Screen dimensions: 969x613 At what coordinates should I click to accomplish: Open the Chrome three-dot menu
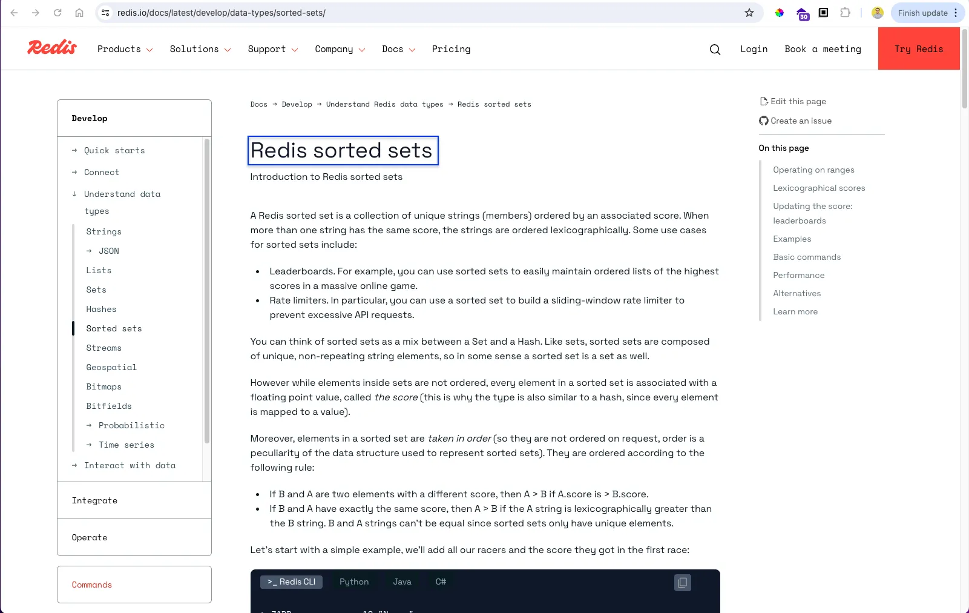956,13
